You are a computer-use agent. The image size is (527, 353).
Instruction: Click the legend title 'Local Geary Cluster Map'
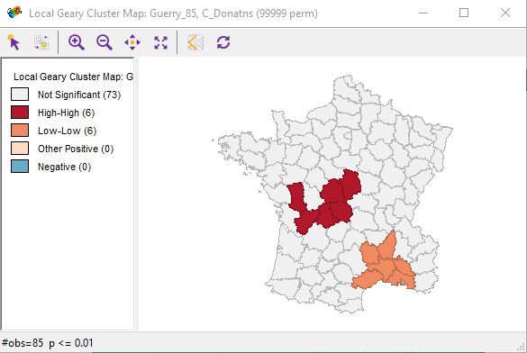pos(73,77)
